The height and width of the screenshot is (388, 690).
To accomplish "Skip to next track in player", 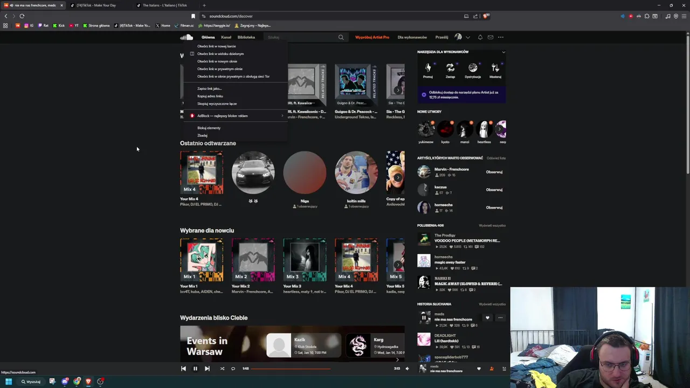I will 207,369.
